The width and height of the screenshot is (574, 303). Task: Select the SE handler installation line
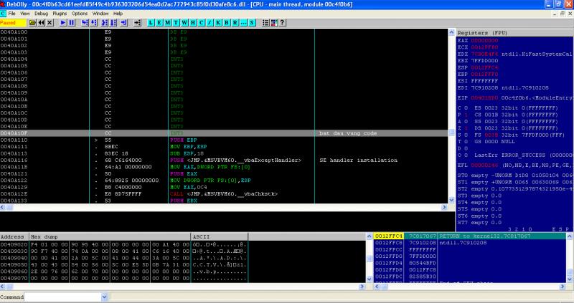tap(224, 160)
